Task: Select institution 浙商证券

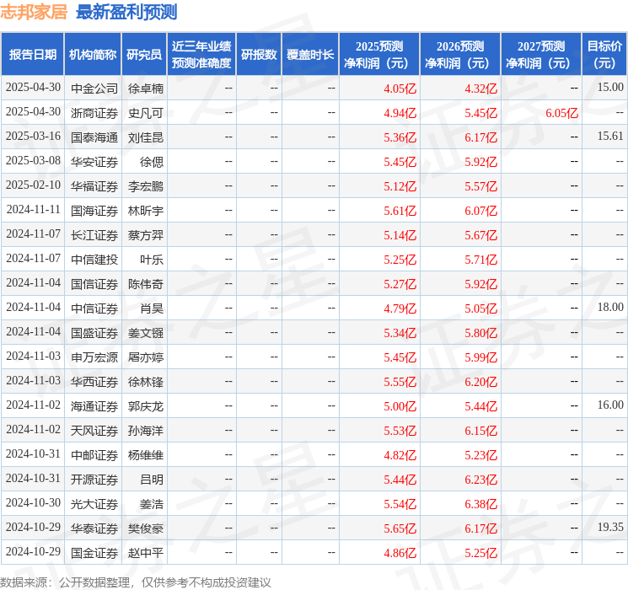Action: tap(94, 113)
